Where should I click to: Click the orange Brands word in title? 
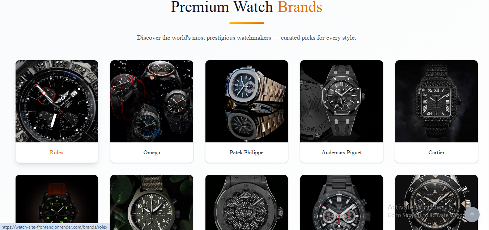point(300,7)
